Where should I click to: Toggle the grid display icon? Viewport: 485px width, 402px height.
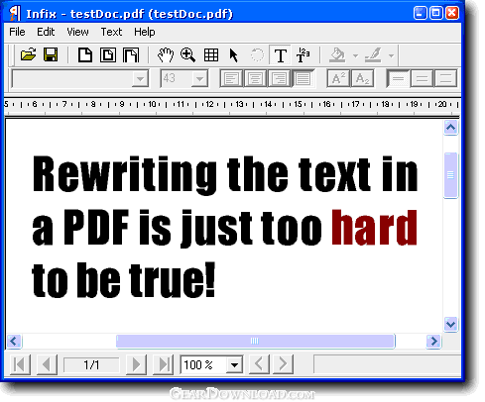point(211,54)
